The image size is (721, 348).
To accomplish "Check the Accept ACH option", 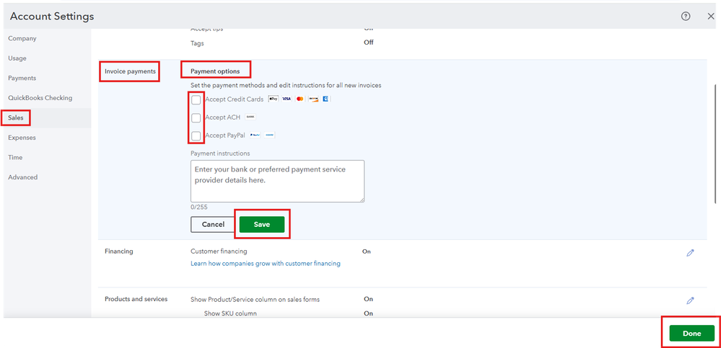I will 196,117.
